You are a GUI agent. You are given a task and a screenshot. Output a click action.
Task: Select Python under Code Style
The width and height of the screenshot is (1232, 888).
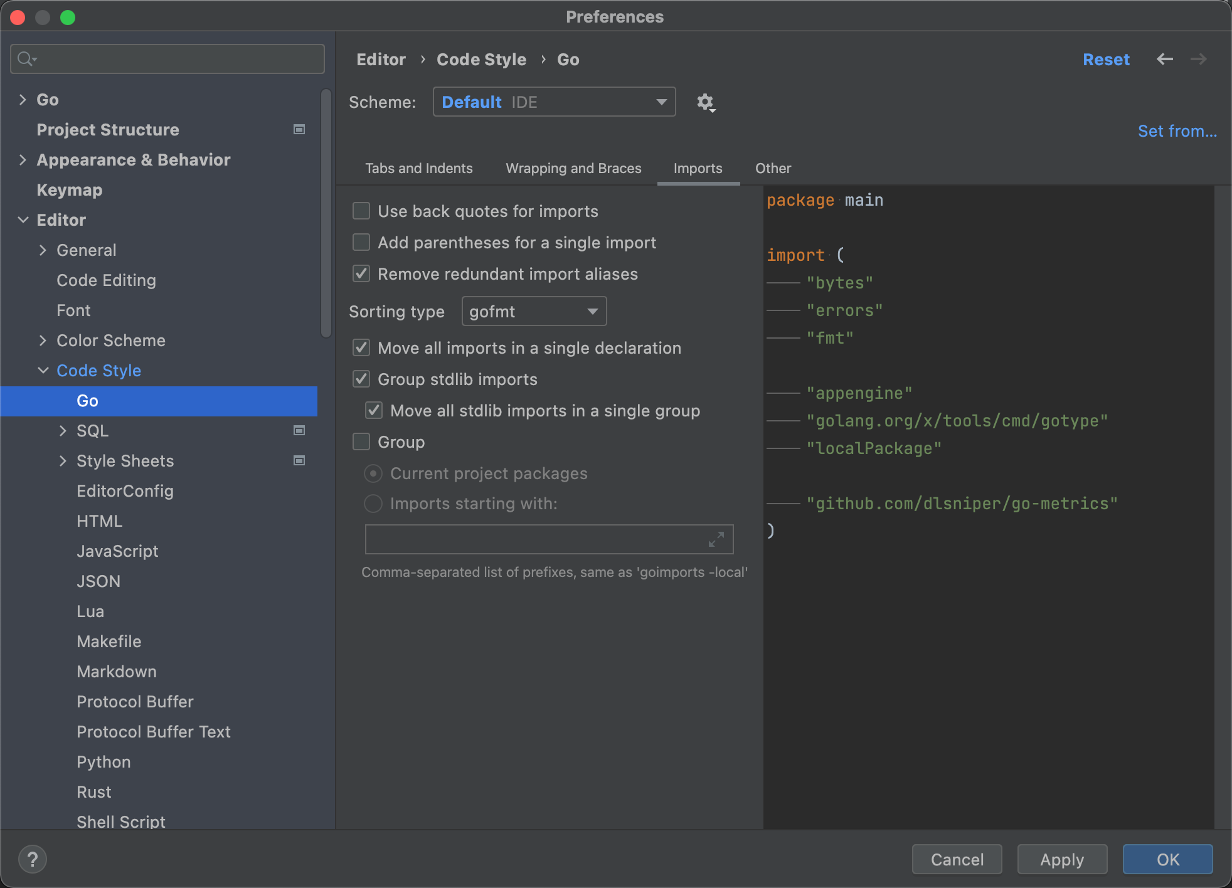coord(104,761)
